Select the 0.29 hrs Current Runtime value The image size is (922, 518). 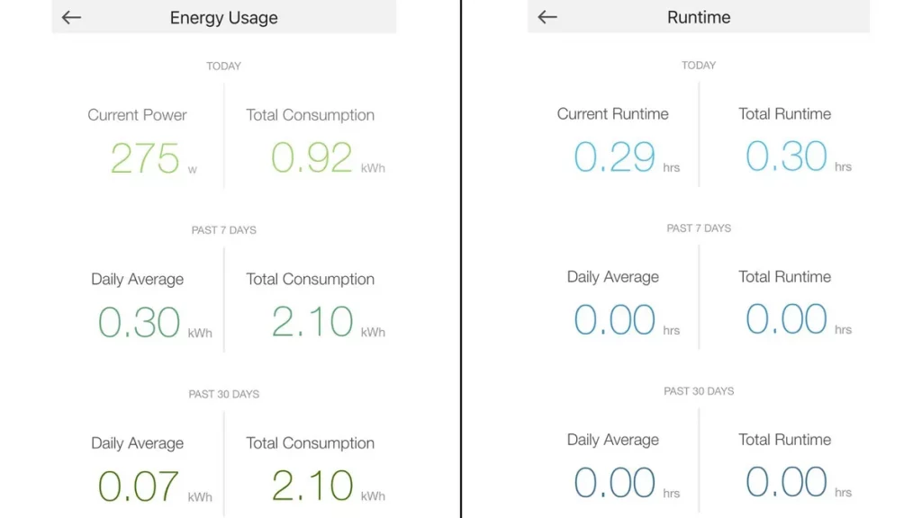[x=614, y=157]
